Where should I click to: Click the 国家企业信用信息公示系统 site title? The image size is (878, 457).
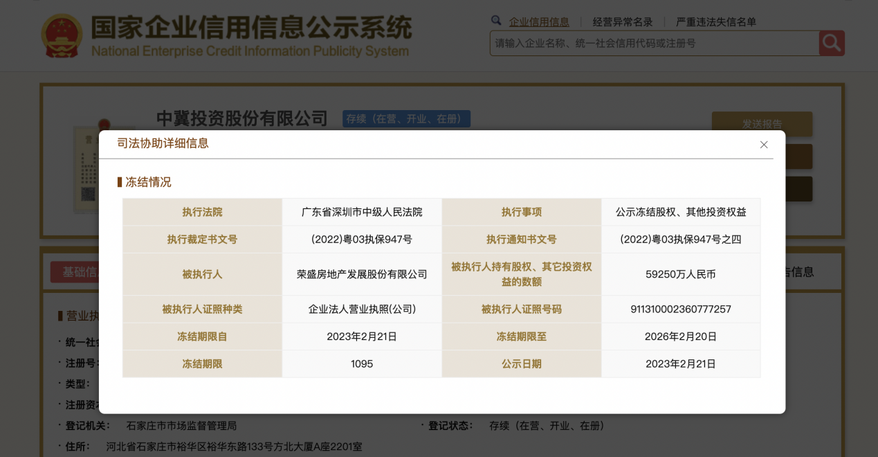coord(251,28)
